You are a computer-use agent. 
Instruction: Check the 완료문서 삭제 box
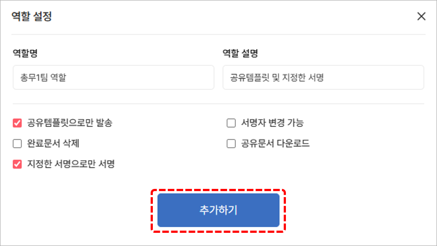point(18,144)
